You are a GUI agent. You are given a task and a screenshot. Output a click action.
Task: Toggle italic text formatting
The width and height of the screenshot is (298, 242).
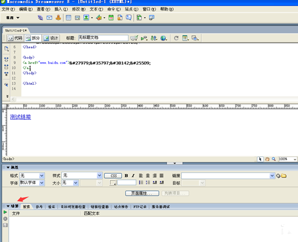point(133,175)
